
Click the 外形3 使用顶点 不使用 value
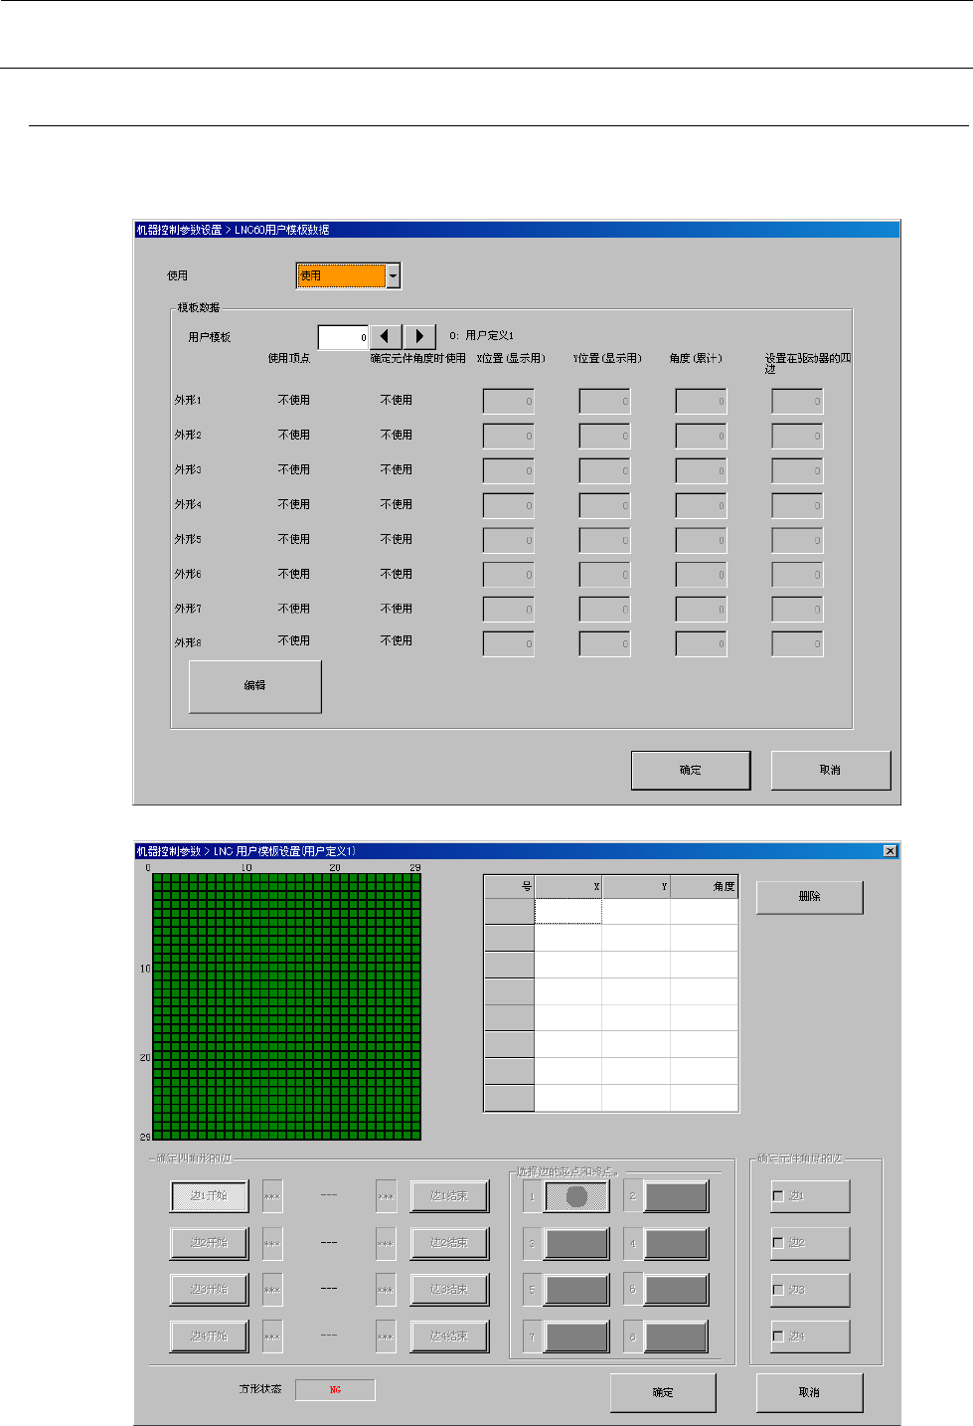click(x=294, y=469)
